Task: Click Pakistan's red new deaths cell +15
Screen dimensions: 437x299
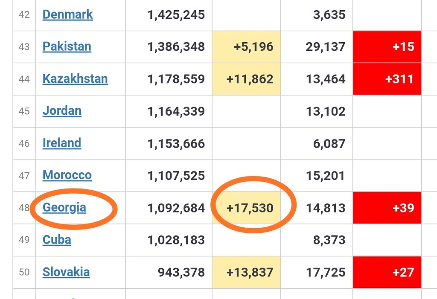Action: (x=387, y=47)
